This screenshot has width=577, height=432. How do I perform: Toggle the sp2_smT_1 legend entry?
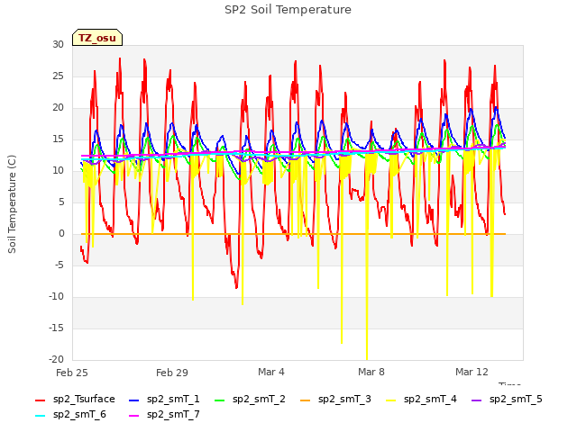pyautogui.click(x=164, y=400)
